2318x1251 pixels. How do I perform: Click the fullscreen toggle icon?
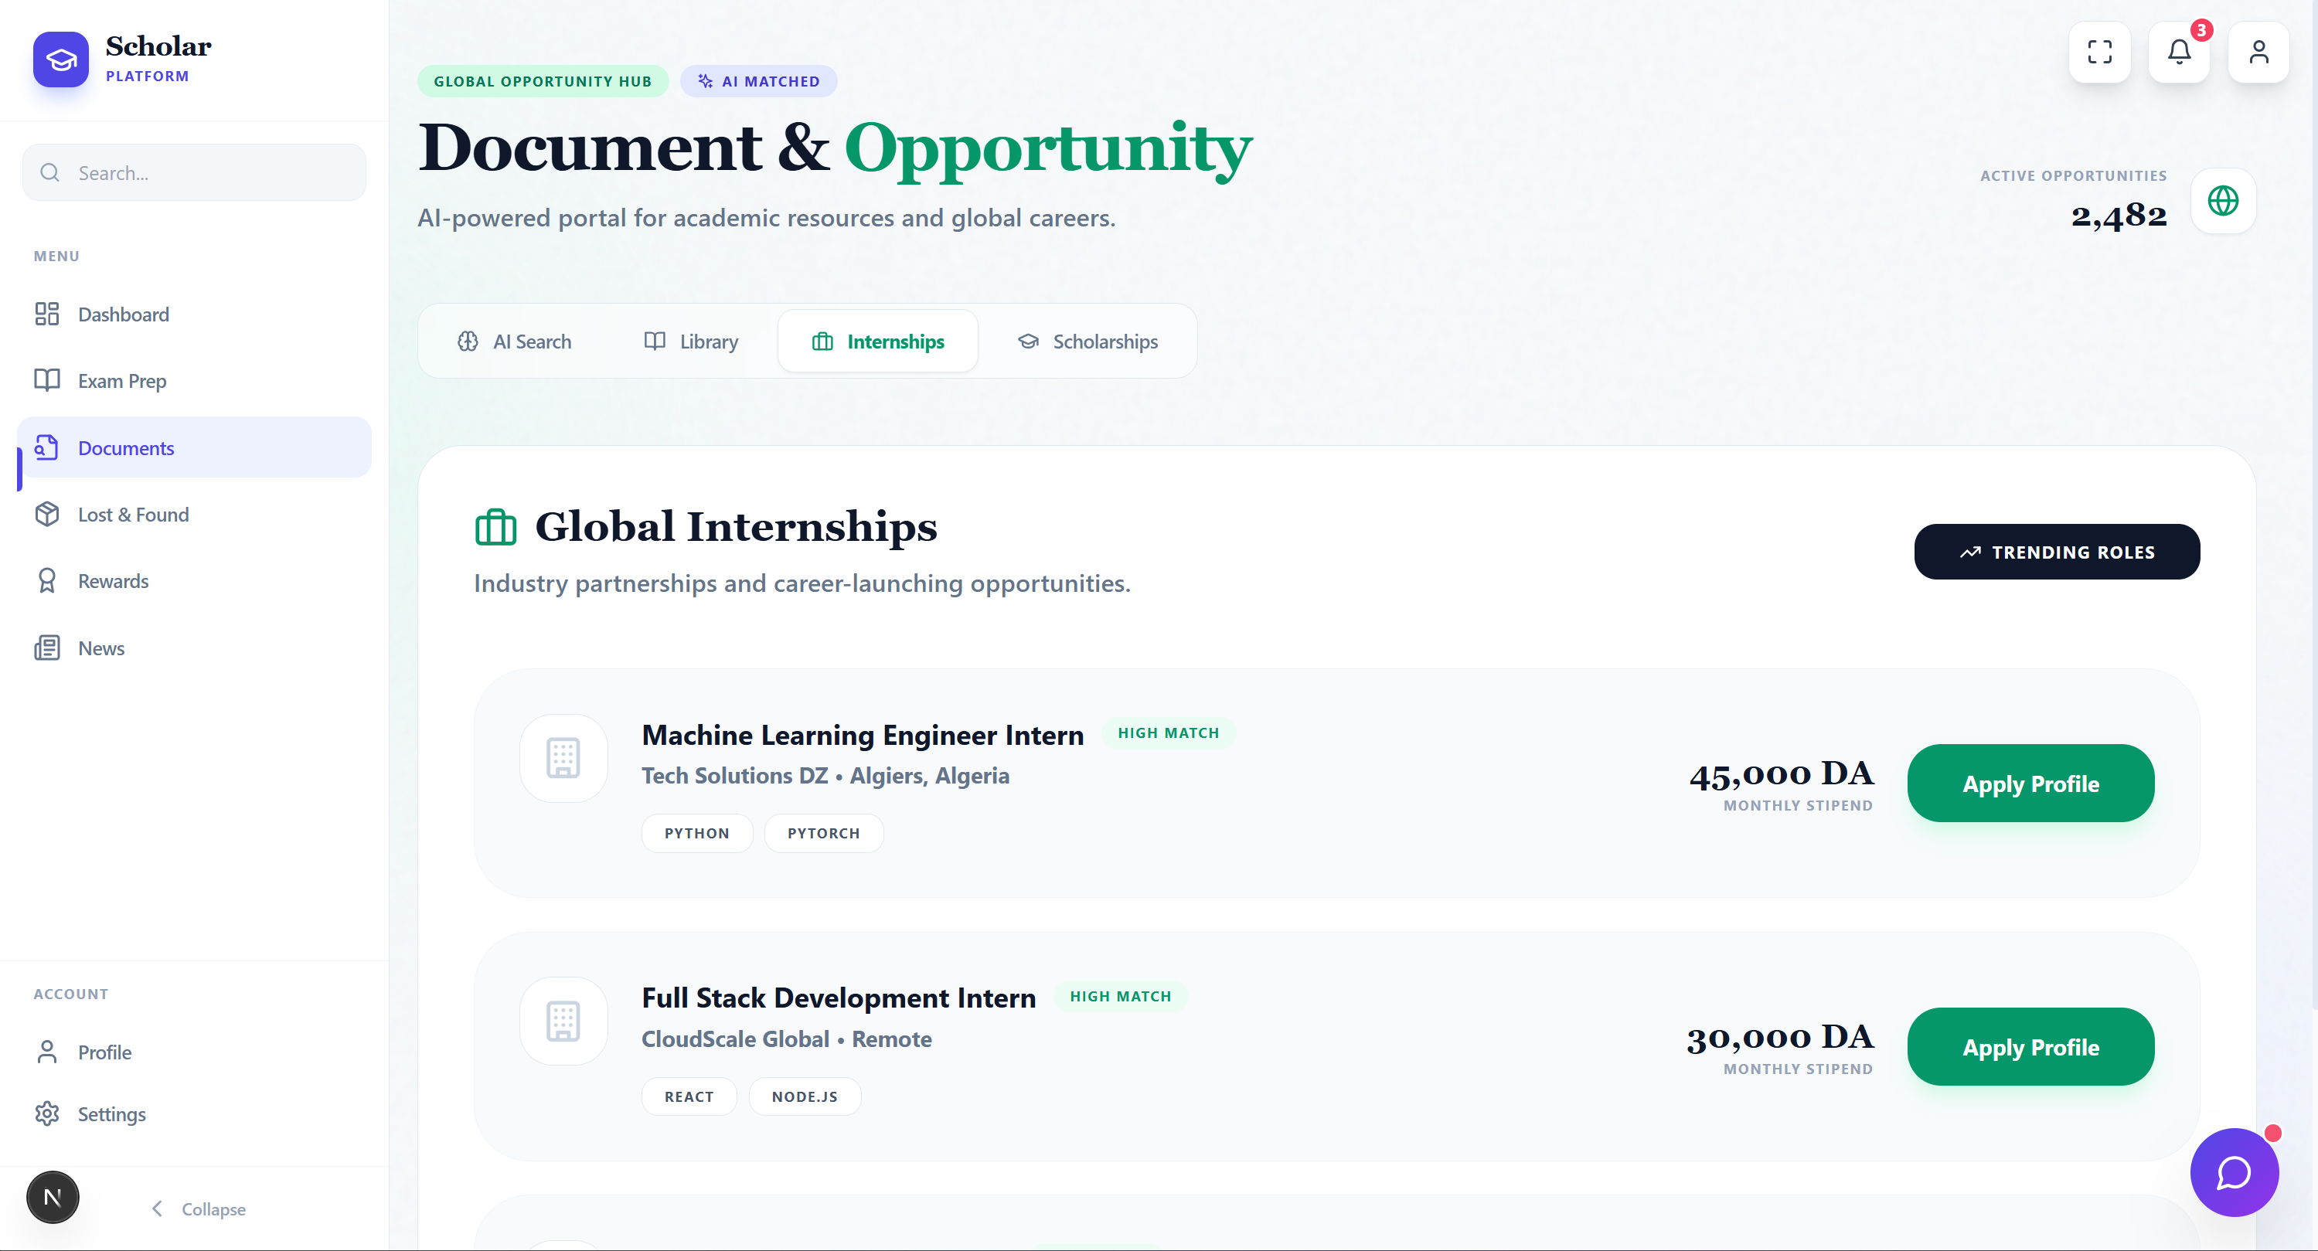point(2099,53)
